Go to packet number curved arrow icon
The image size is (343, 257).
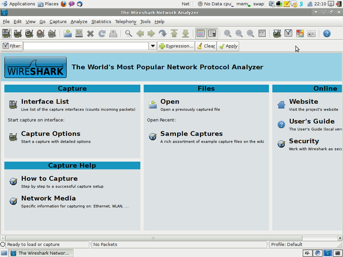163,33
